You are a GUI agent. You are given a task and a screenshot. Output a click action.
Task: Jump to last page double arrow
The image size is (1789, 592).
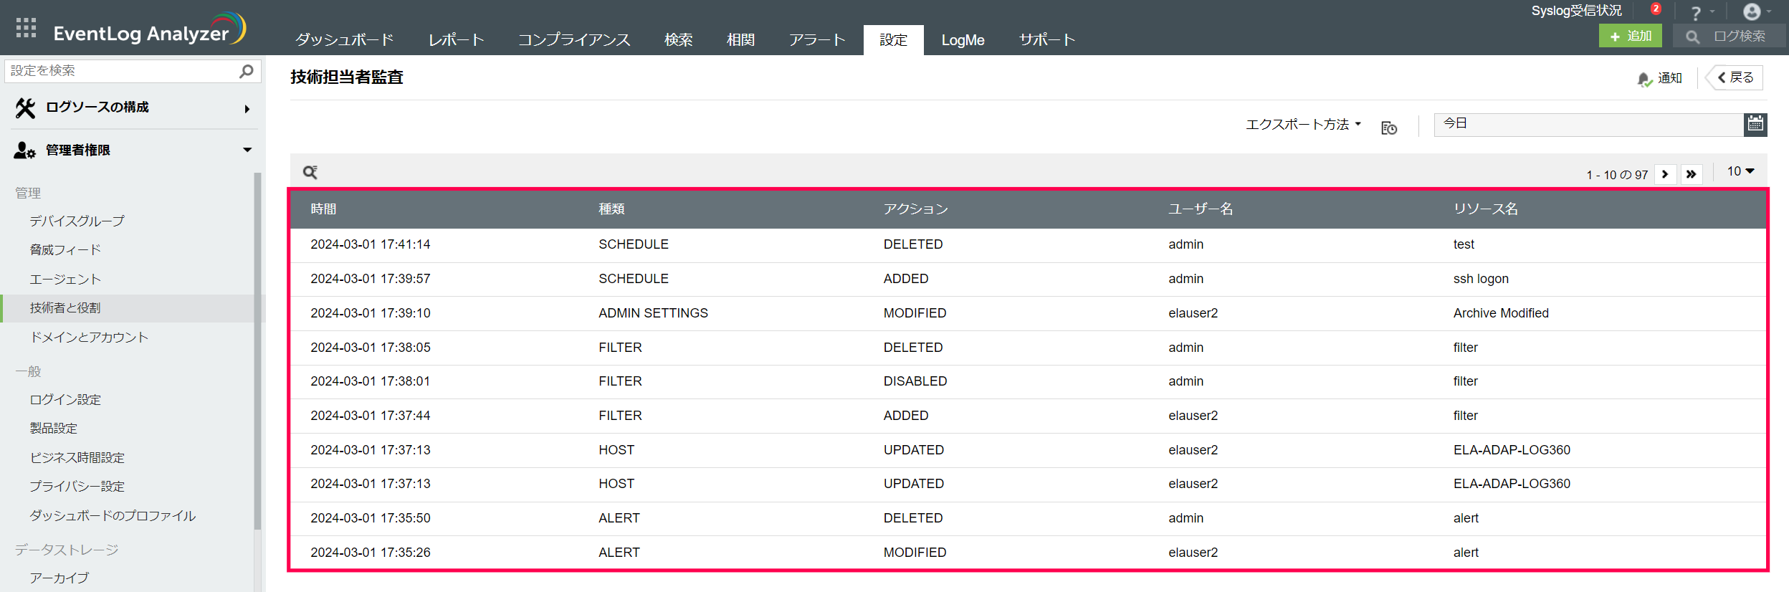[1691, 174]
